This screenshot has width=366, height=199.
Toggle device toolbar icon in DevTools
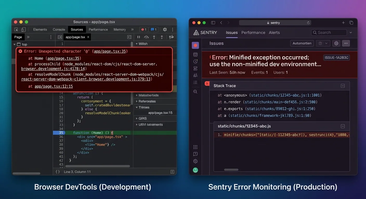[x=23, y=30]
